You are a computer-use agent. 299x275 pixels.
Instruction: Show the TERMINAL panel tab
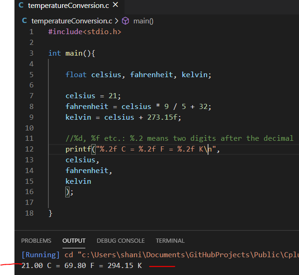tap(170, 241)
